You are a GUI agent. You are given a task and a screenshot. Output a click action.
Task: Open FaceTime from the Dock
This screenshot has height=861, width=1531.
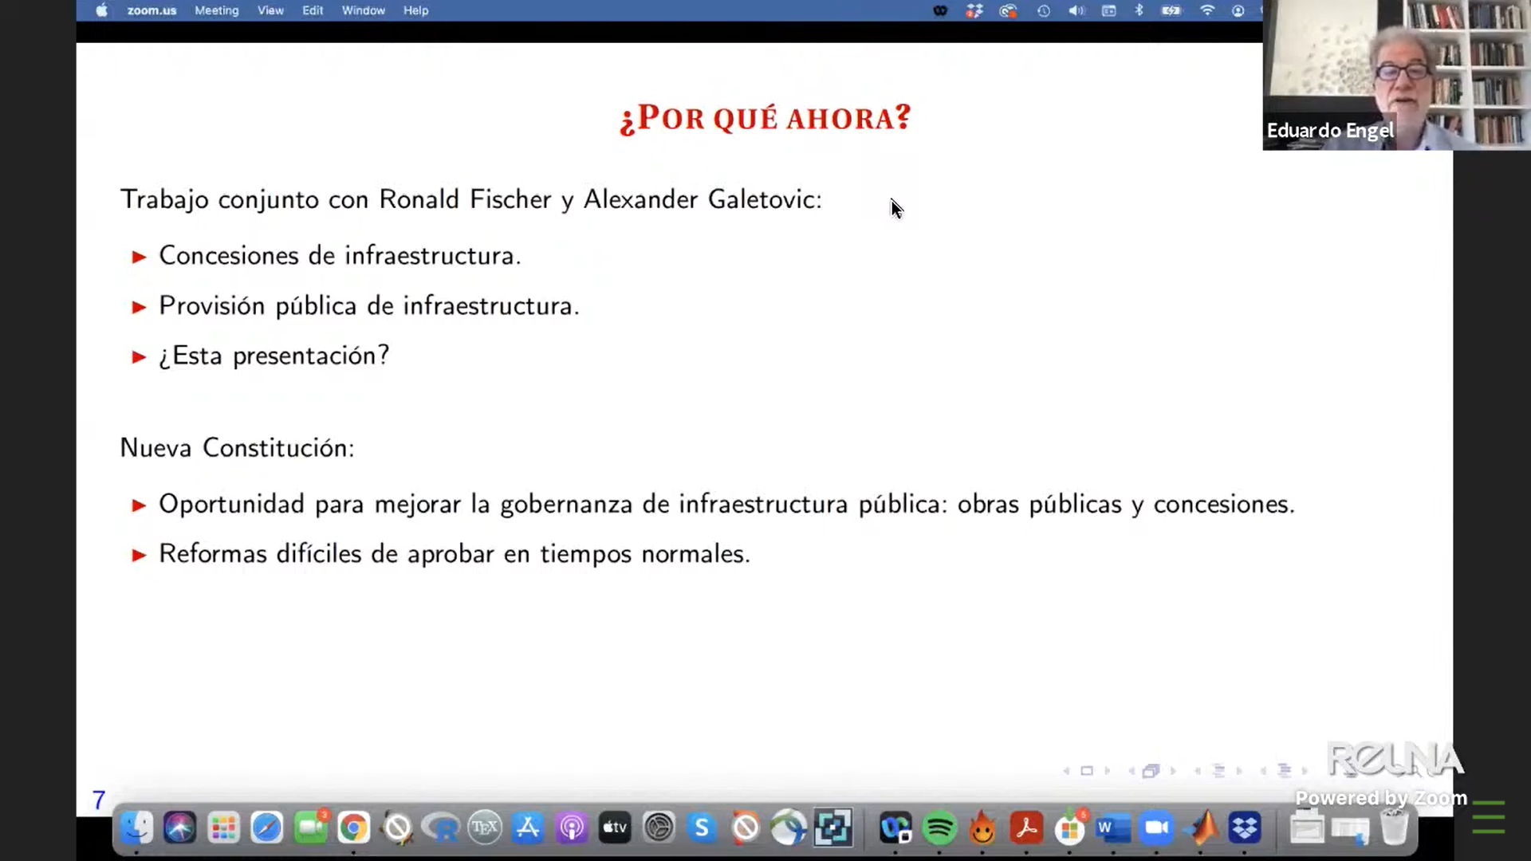[x=310, y=828]
